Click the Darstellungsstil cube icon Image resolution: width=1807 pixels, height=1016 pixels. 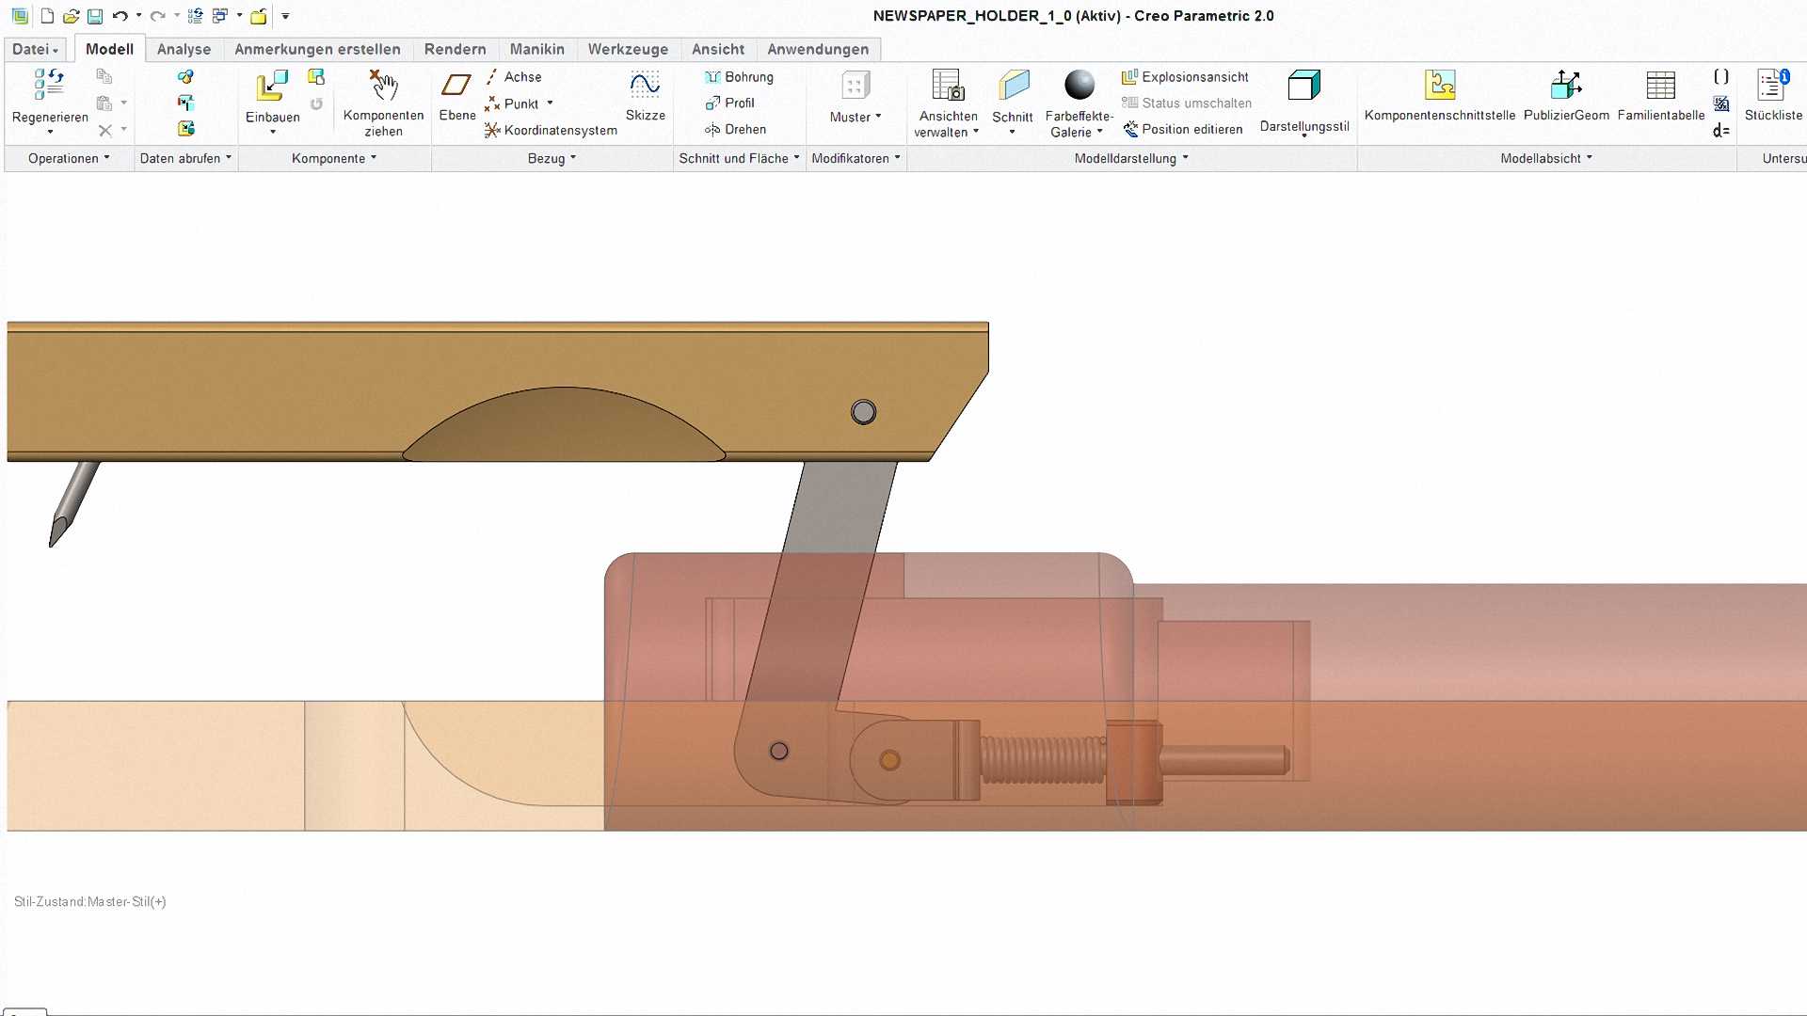point(1303,85)
